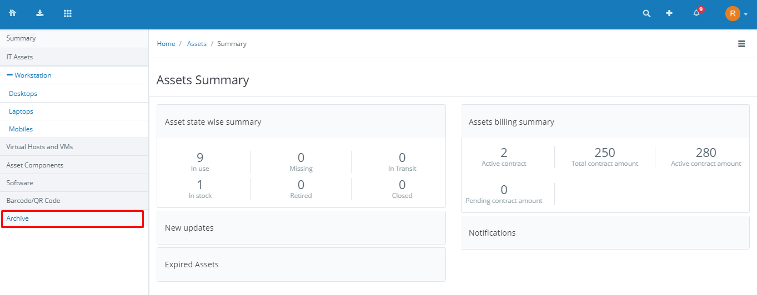Expand the Virtual Hosts and VMs section
Screen dimensions: 757x295
tap(74, 147)
